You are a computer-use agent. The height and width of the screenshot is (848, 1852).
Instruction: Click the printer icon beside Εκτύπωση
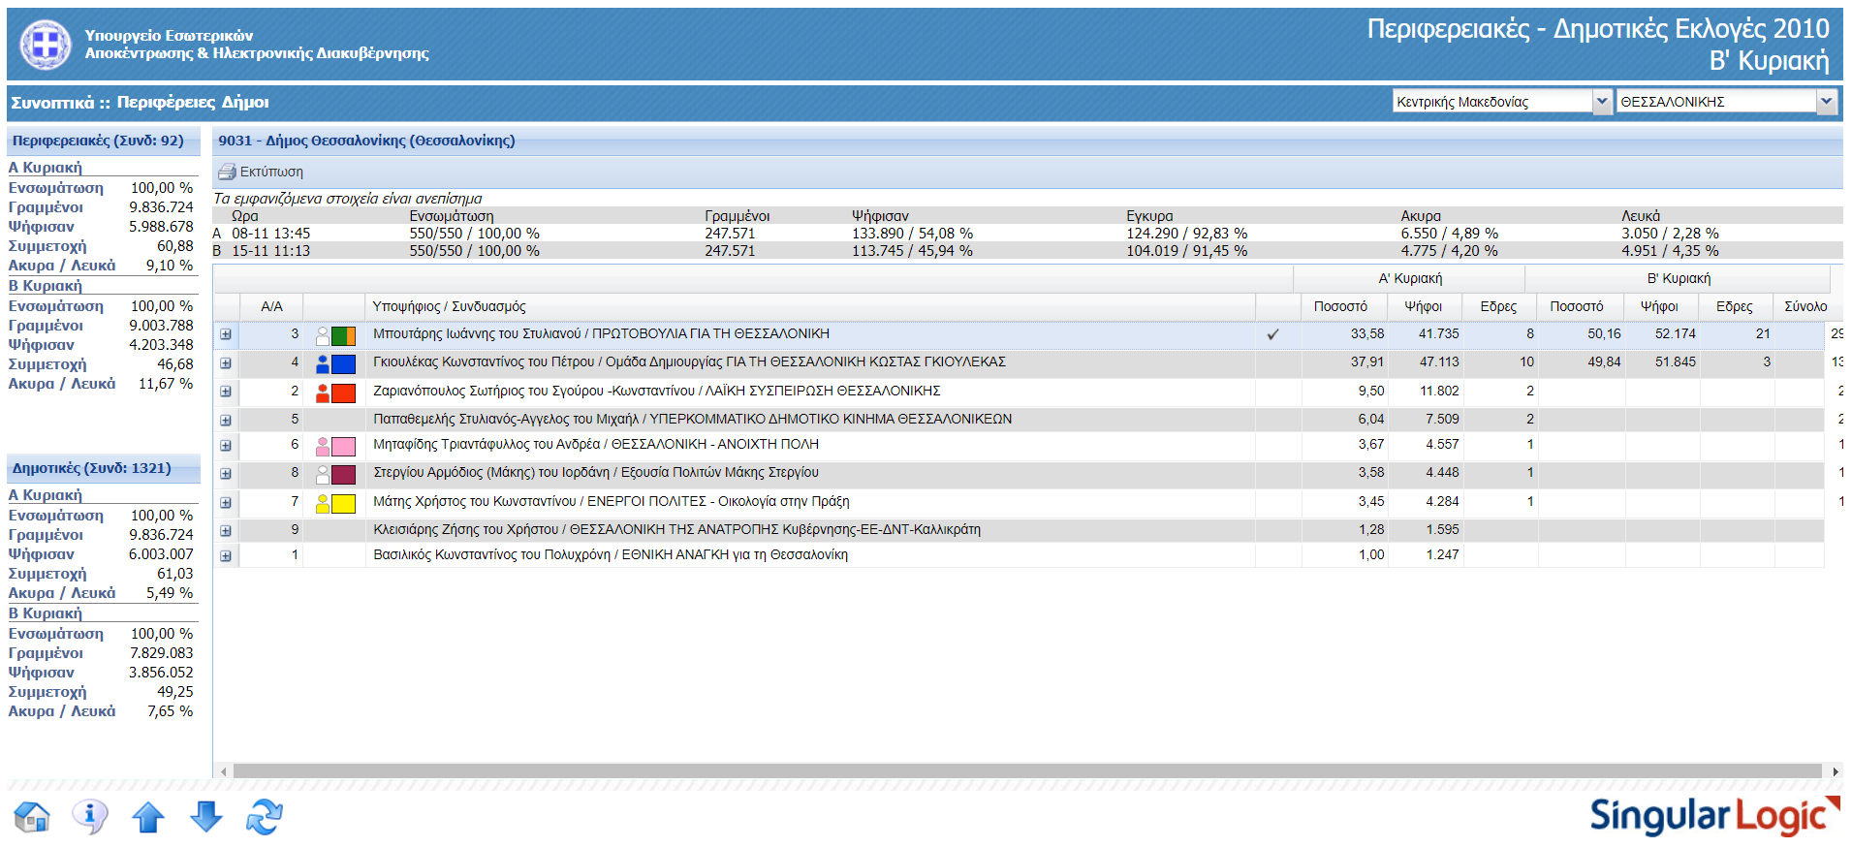pyautogui.click(x=227, y=173)
